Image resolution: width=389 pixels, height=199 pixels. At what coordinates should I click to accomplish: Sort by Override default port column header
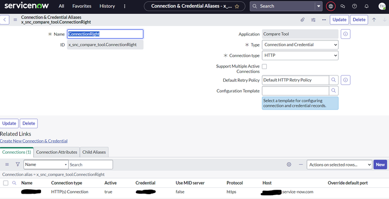click(x=348, y=183)
